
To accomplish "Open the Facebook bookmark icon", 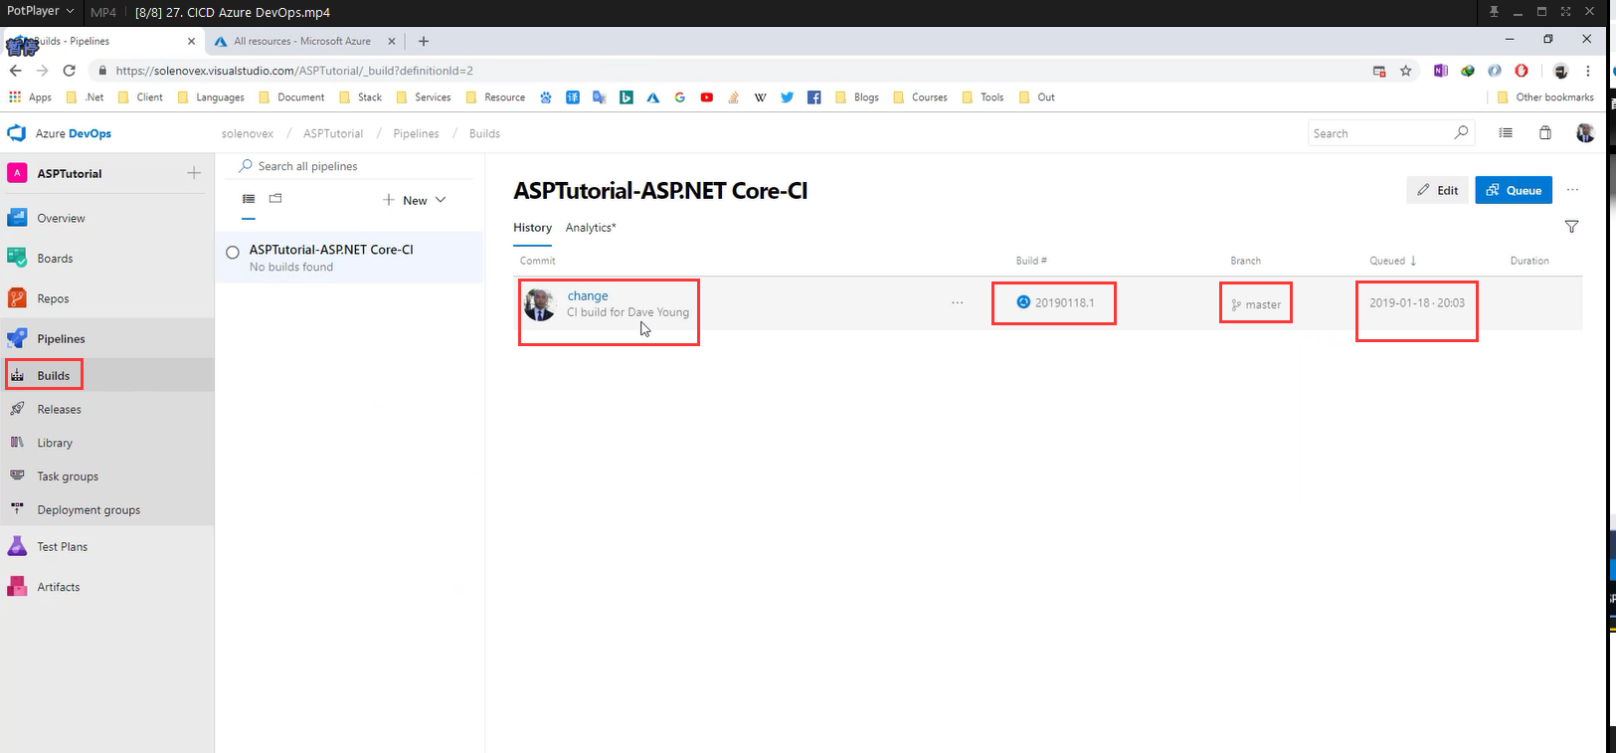I will pyautogui.click(x=813, y=97).
